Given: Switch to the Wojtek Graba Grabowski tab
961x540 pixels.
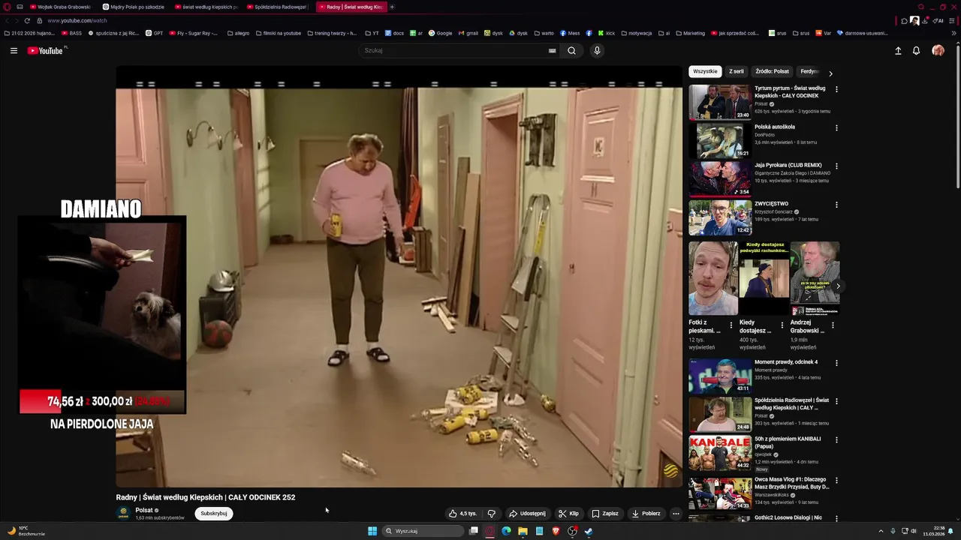Looking at the screenshot, I should pos(60,7).
